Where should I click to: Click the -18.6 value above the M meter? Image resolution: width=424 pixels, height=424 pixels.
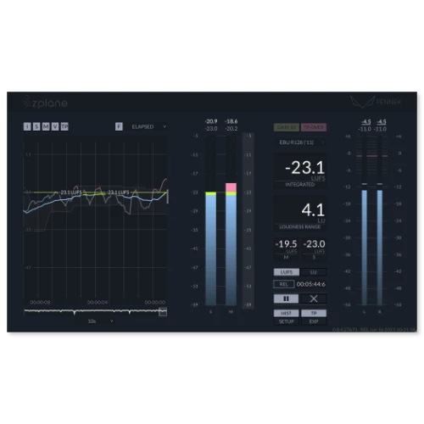232,121
